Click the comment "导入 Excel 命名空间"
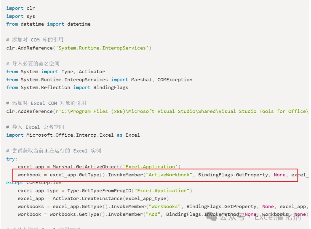 point(35,127)
